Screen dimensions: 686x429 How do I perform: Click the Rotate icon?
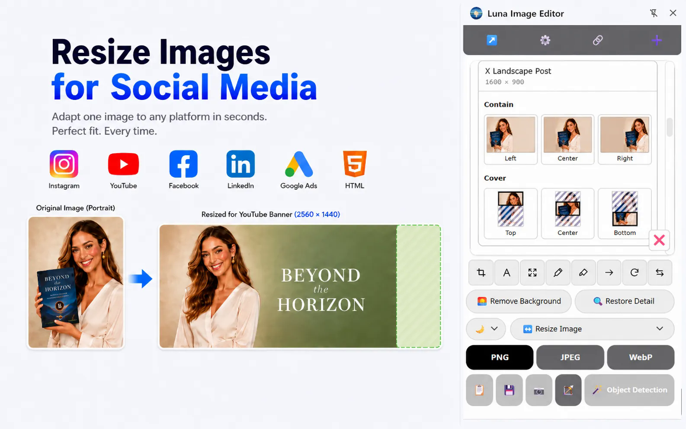634,272
